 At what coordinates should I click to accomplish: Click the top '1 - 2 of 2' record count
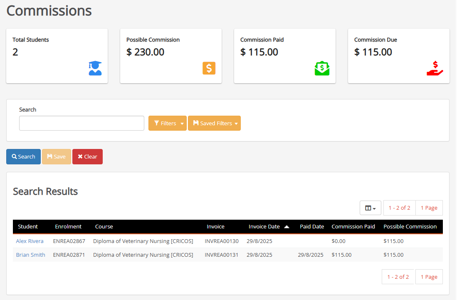pos(399,208)
